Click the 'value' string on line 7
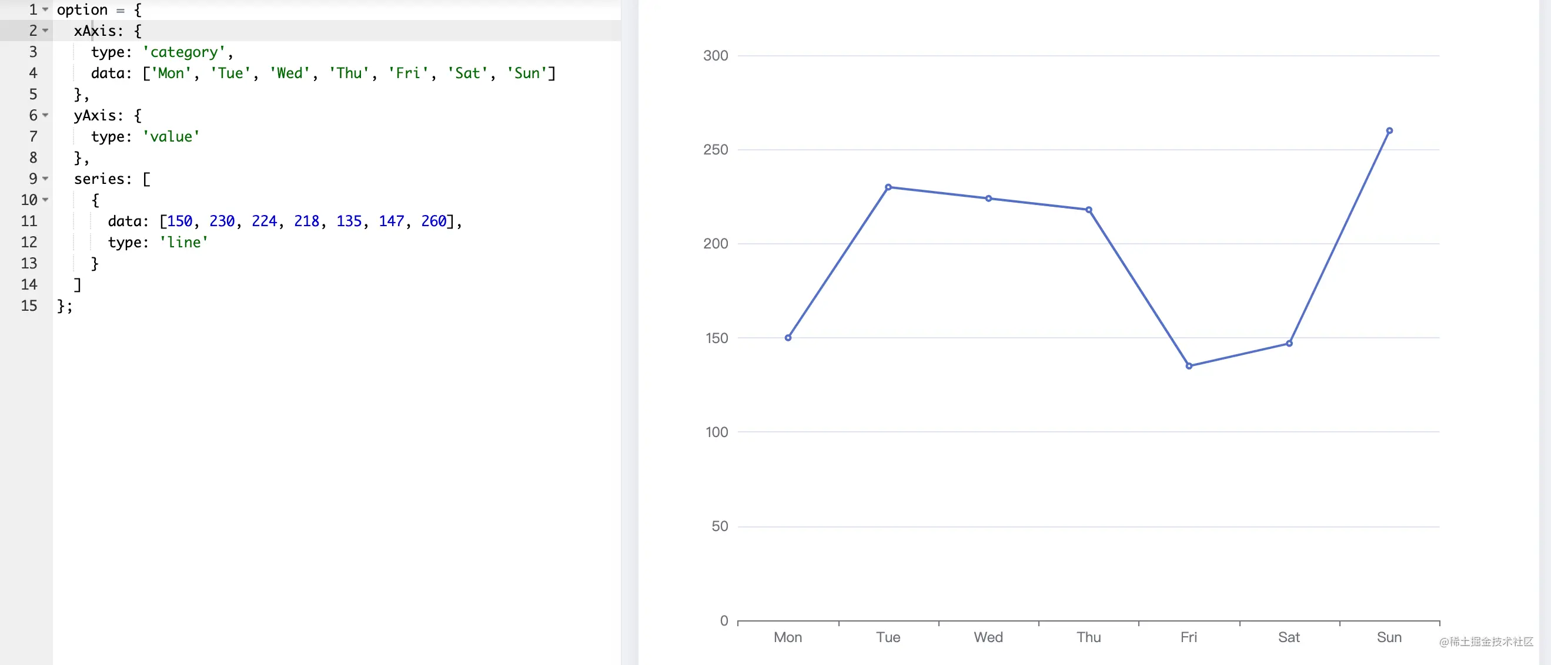Image resolution: width=1551 pixels, height=665 pixels. (171, 137)
